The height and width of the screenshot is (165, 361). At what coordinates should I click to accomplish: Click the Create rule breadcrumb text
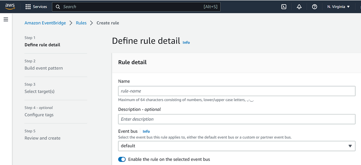[x=108, y=23]
